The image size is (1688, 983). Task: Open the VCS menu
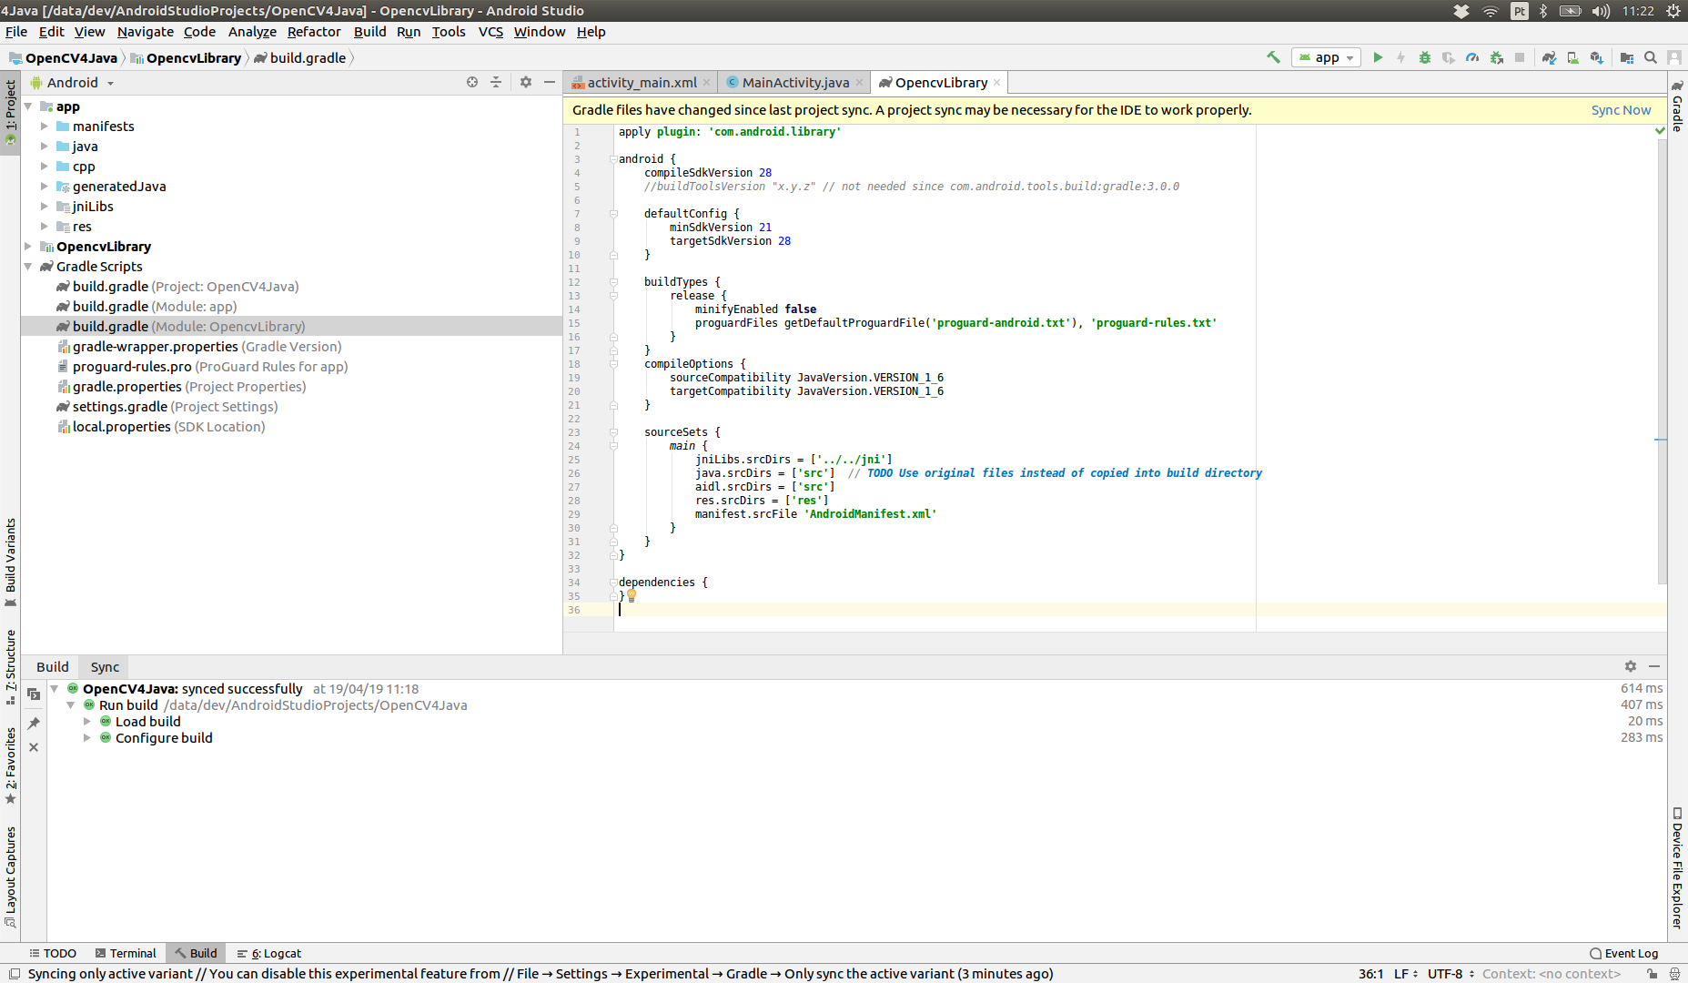490,32
